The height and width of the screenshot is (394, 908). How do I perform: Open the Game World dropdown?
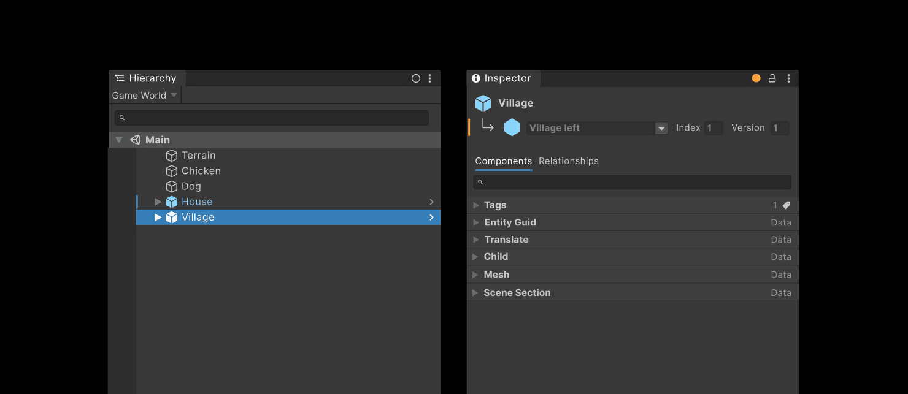point(144,95)
